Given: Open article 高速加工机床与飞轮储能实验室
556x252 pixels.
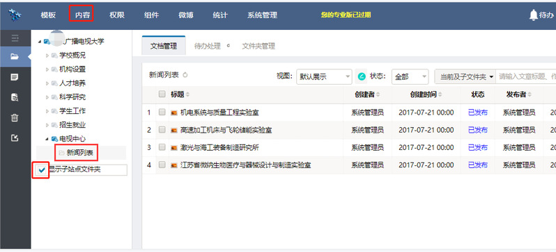Looking at the screenshot, I should tap(226, 131).
